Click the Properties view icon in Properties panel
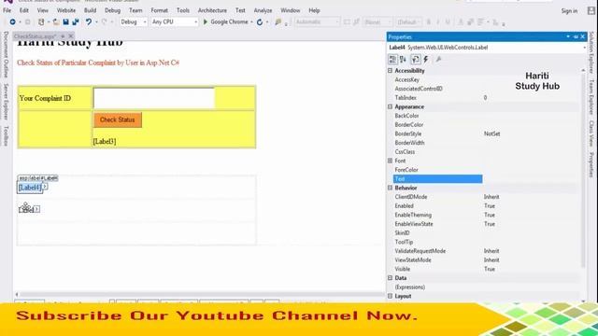598x336 pixels. [415, 60]
